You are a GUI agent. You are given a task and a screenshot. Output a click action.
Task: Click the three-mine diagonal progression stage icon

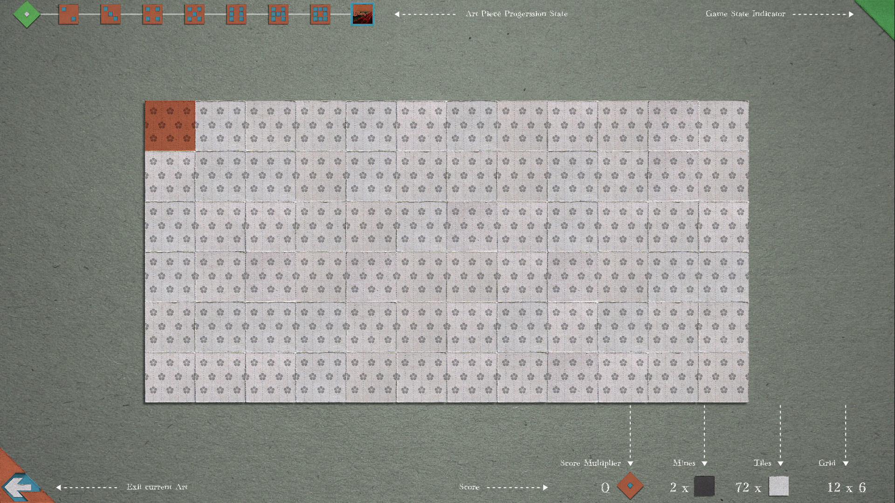tap(110, 14)
